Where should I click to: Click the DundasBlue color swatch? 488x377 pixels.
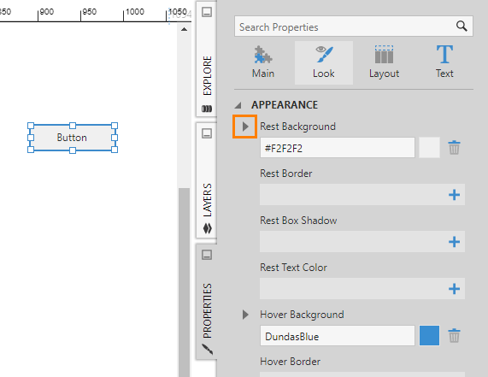tap(429, 336)
